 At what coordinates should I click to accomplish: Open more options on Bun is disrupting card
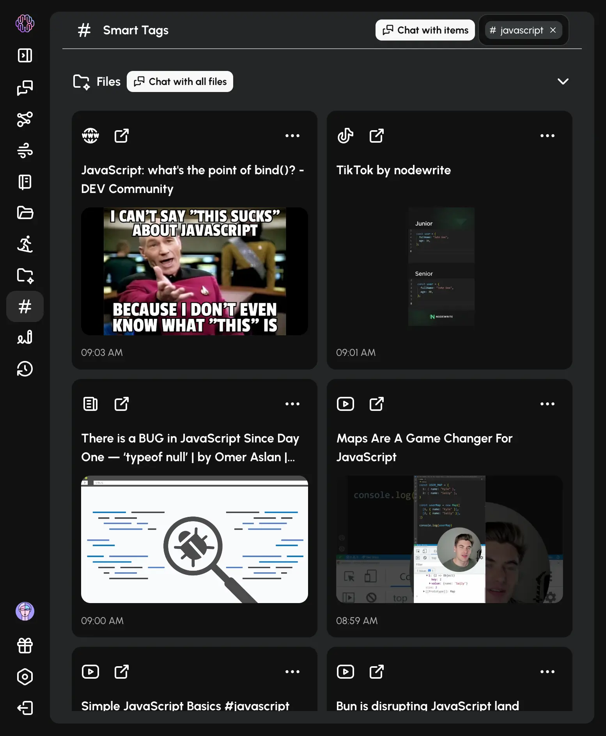(x=548, y=672)
